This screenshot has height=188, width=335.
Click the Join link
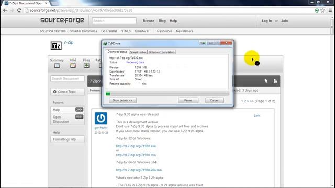[285, 21]
